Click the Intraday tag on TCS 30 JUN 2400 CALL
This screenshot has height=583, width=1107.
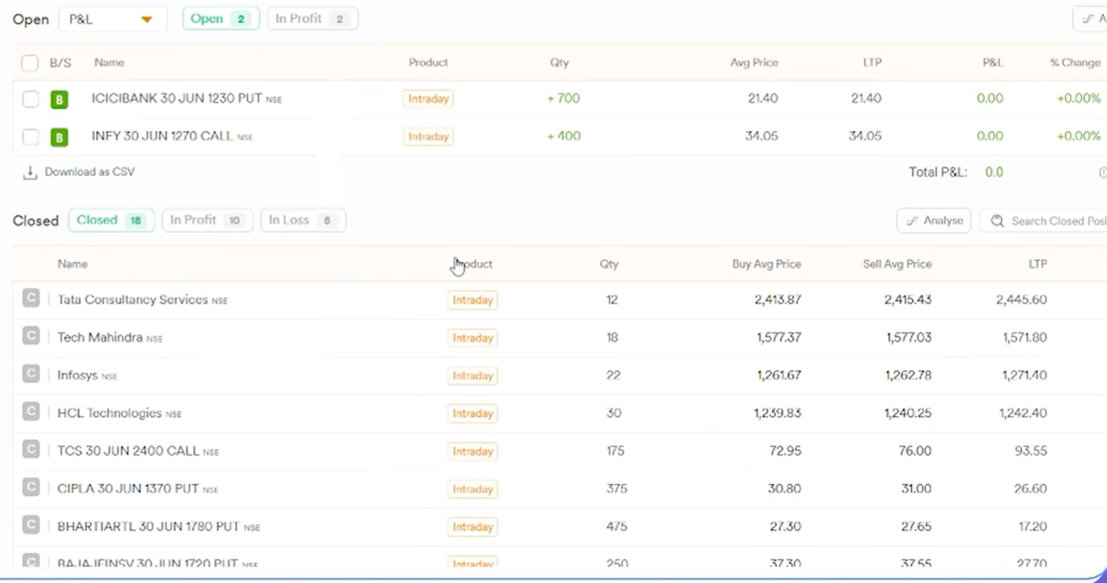473,452
